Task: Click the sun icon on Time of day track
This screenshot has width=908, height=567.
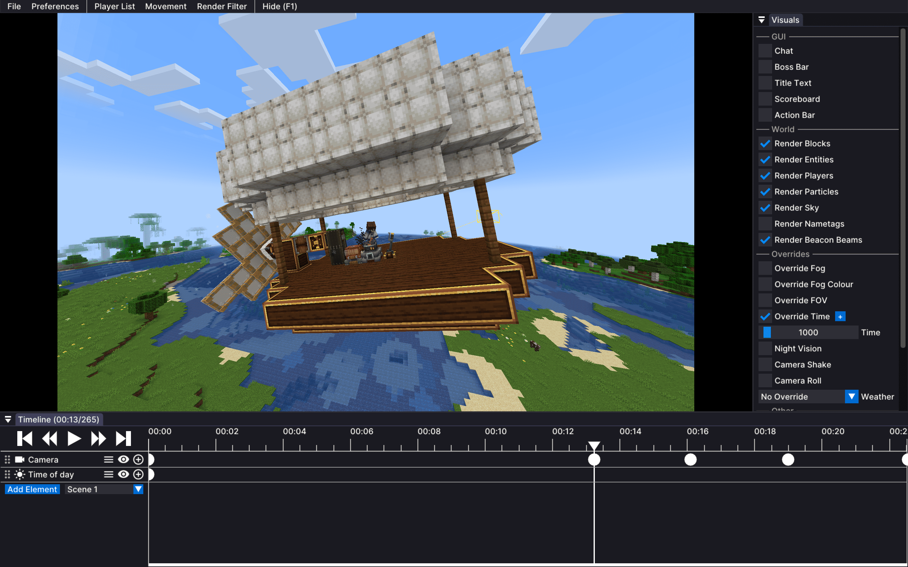Action: (19, 474)
